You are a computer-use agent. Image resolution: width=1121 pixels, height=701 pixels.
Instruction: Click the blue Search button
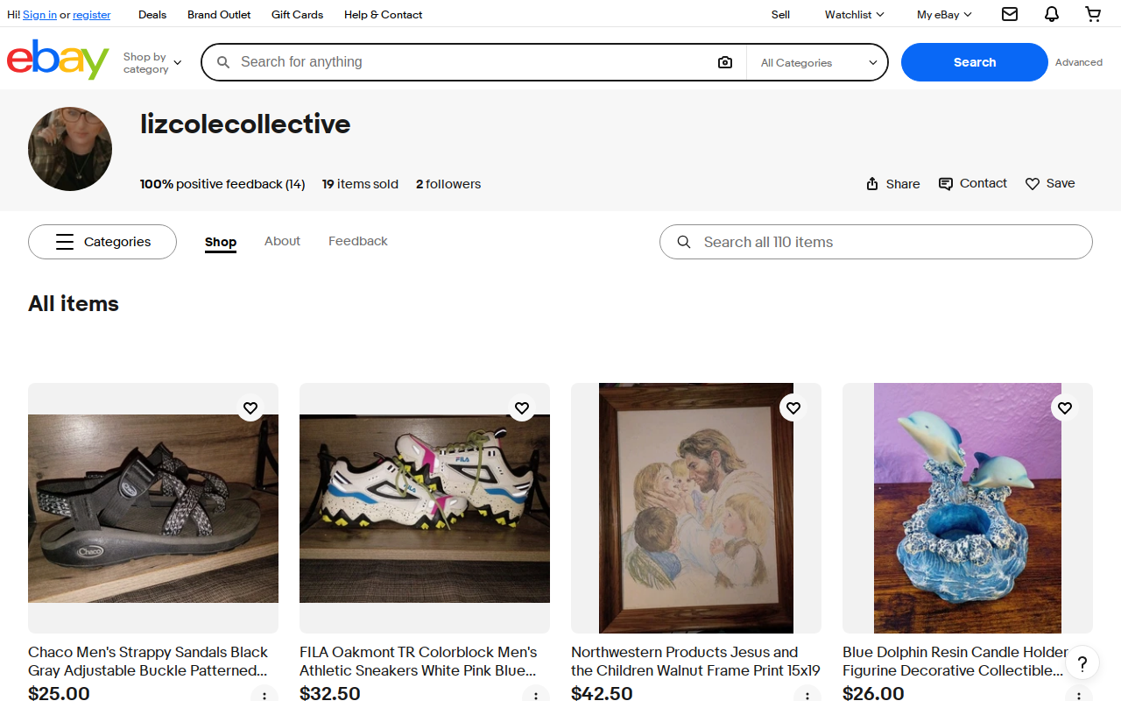click(x=975, y=62)
